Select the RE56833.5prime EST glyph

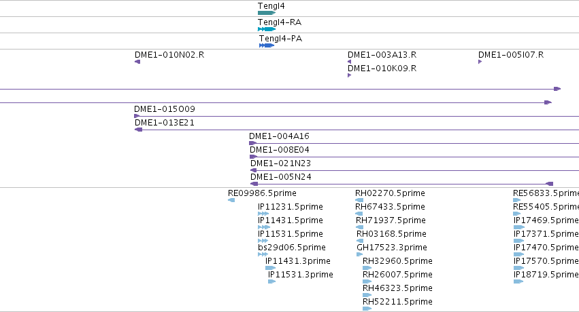click(x=517, y=200)
